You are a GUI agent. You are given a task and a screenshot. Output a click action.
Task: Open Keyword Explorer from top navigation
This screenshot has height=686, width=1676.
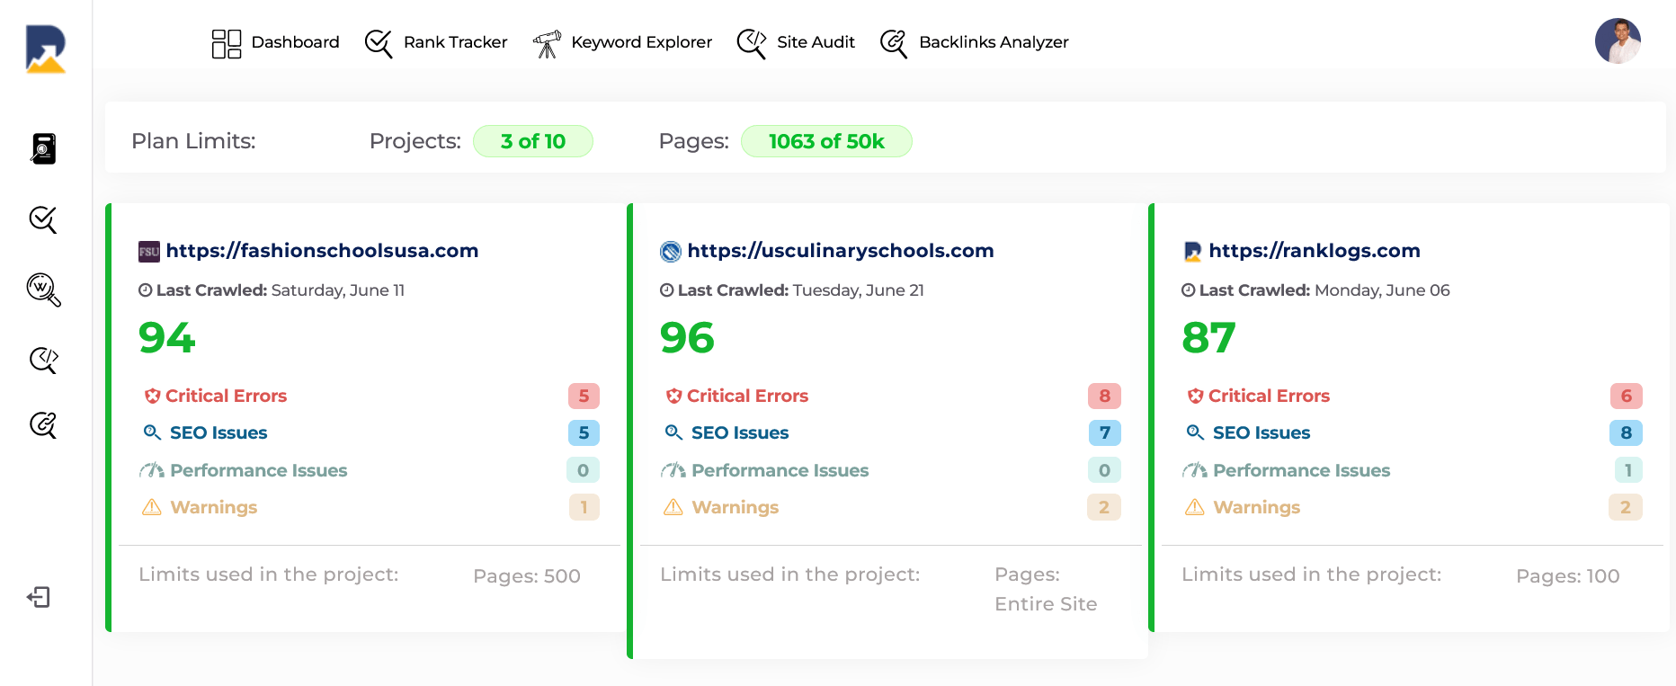point(622,42)
